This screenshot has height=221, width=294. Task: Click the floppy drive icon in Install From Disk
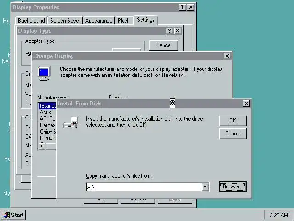pyautogui.click(x=71, y=123)
